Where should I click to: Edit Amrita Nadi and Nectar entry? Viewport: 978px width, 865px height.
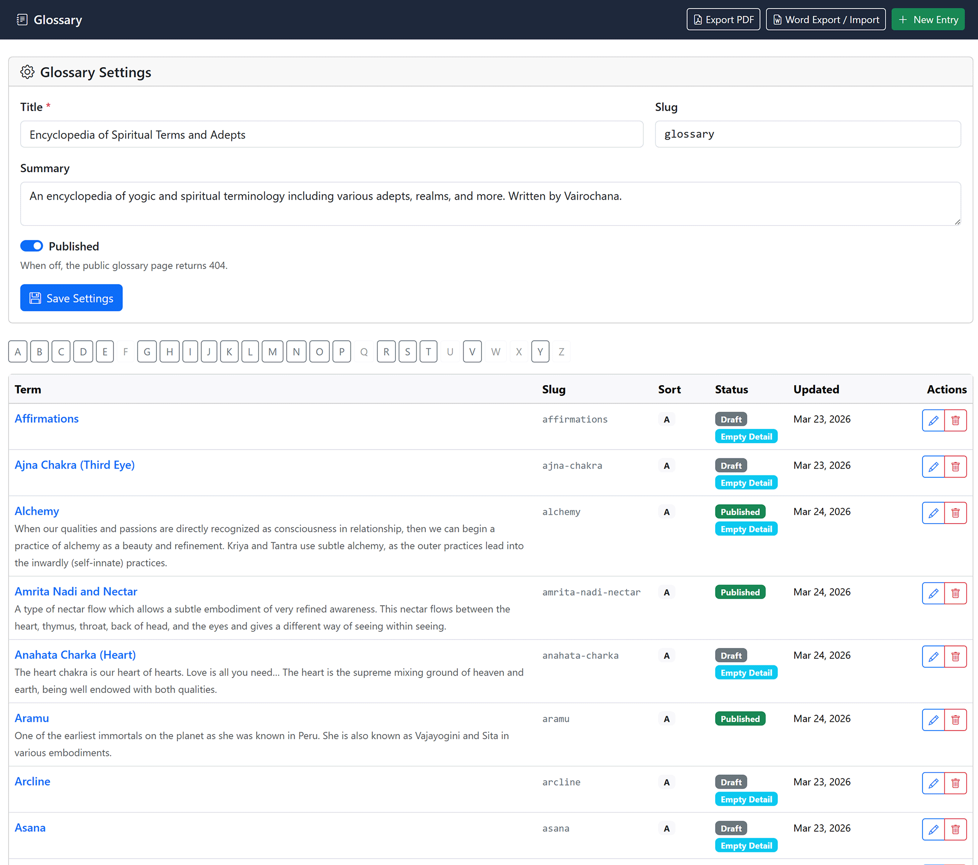click(x=933, y=593)
